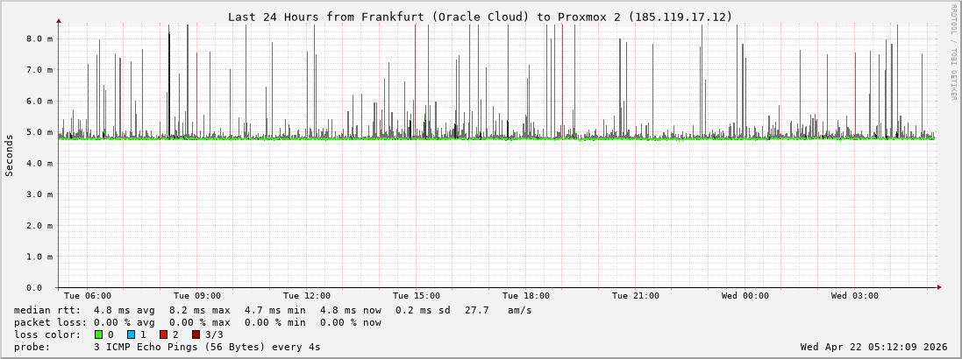This screenshot has height=359, width=962.
Task: Click the median rtt statistics line
Action: (272, 310)
